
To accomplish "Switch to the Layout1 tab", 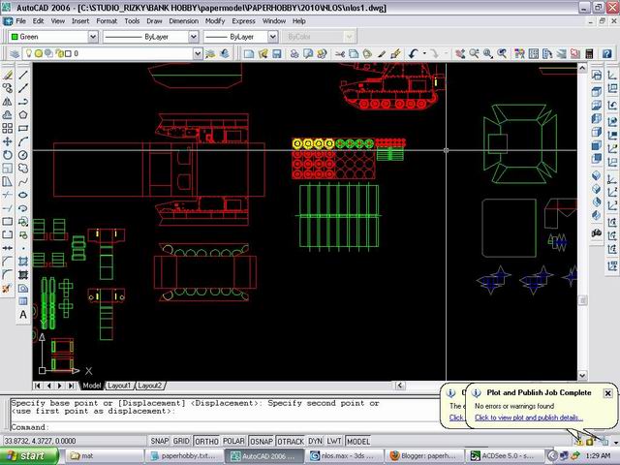I will (119, 386).
